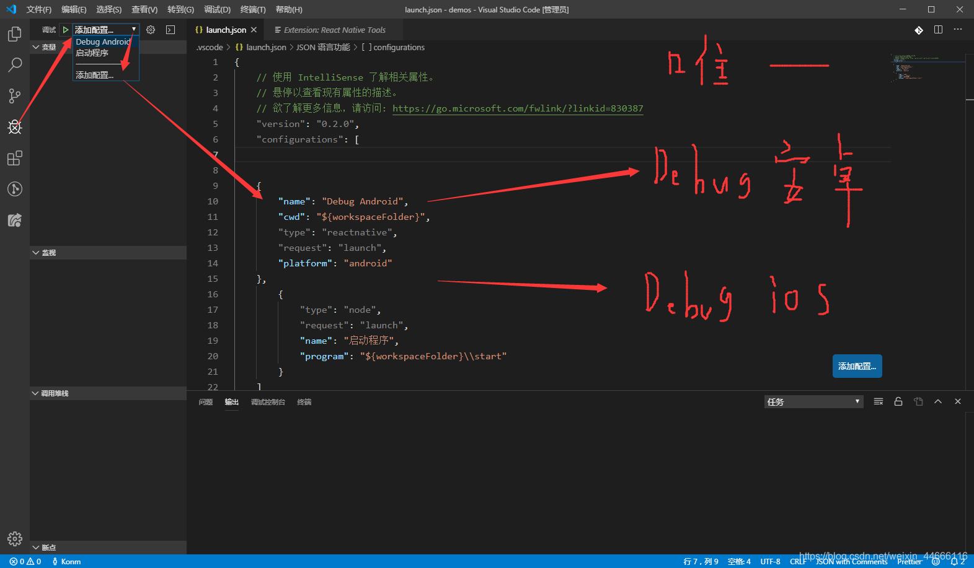
Task: Open launch.json via debug gear icon
Action: pos(151,30)
